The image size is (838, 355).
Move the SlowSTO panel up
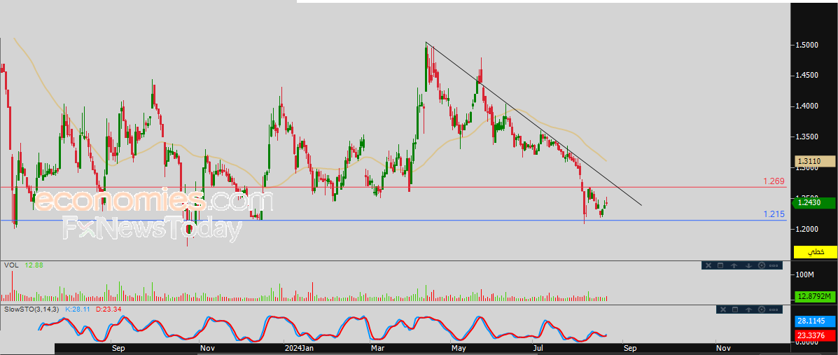749,309
